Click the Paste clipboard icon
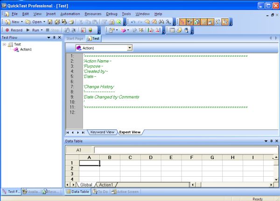The height and width of the screenshot is (201, 280). click(x=95, y=22)
